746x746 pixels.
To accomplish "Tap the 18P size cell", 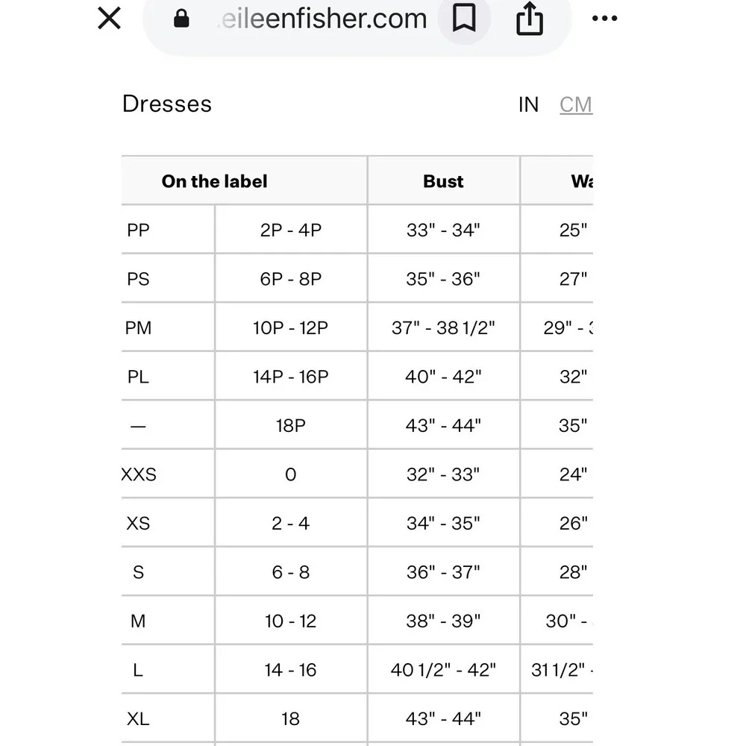I will coord(291,425).
